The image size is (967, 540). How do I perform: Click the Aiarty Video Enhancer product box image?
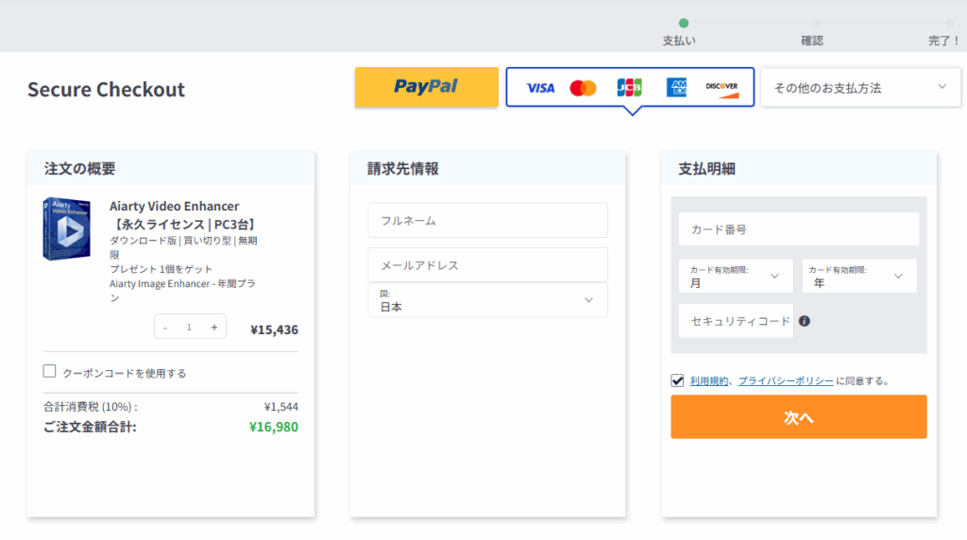click(67, 228)
